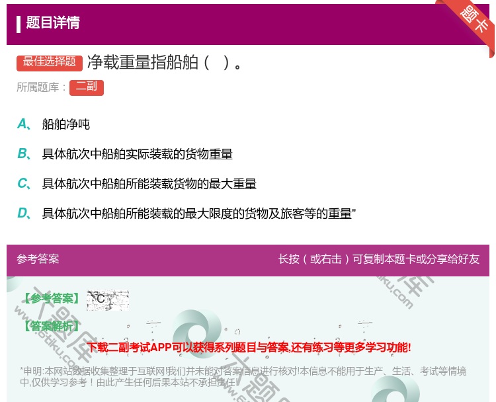This screenshot has height=402, width=496.
Task: Click the 申明 disclaimer text
Action: click(243, 377)
